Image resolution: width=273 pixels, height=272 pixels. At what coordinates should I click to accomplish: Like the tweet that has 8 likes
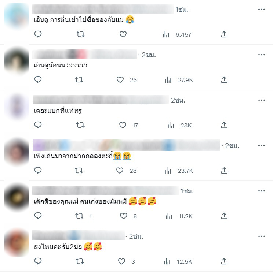coord(124,216)
